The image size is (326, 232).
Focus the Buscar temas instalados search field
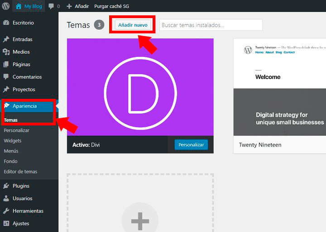pos(211,25)
